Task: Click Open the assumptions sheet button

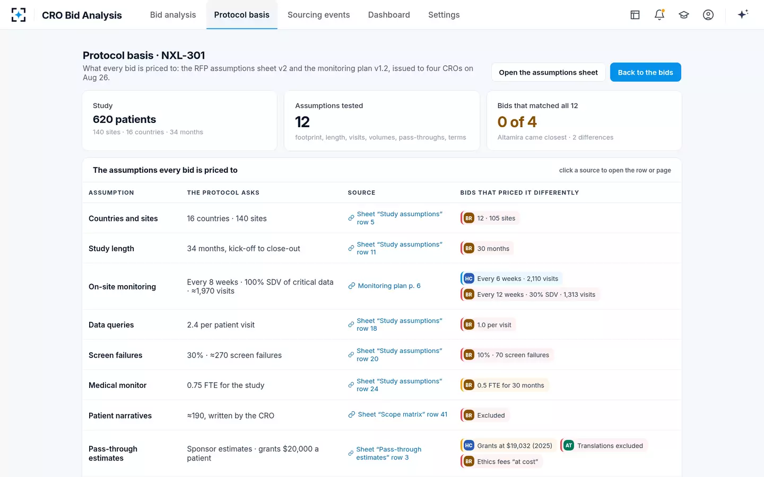Action: coord(548,73)
